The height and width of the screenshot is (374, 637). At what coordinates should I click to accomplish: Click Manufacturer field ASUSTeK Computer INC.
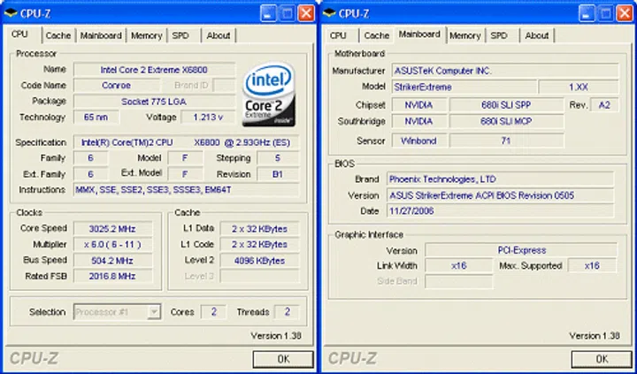(x=505, y=71)
